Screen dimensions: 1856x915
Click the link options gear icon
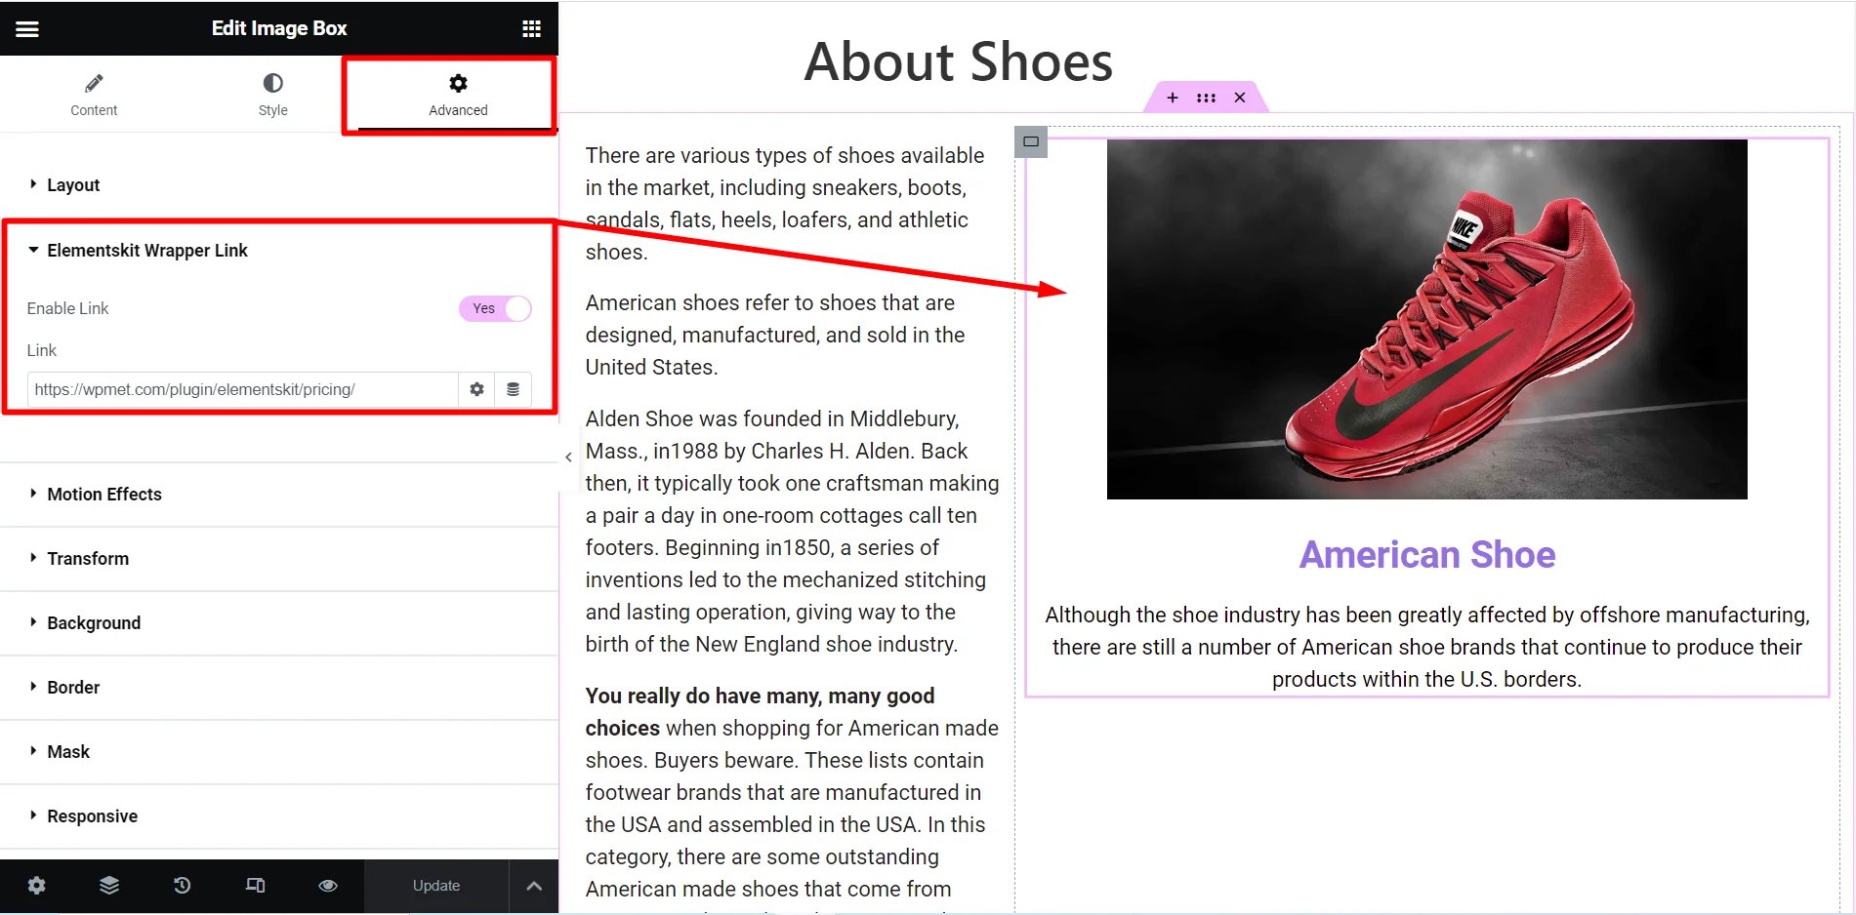coord(476,389)
